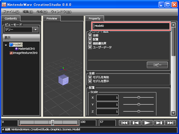The image size is (179, 134).
Task: Click the Model0 cube icon in tree
Action: click(11, 44)
